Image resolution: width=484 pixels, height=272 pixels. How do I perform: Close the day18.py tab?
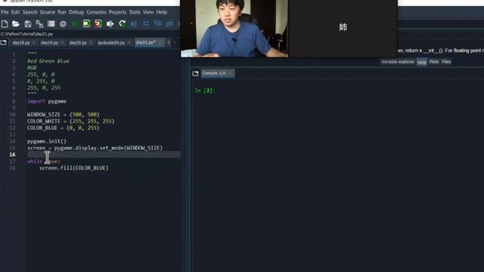[34, 42]
